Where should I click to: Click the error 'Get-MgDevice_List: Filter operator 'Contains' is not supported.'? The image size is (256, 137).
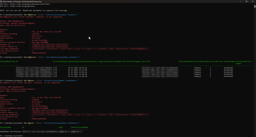[x=31, y=17]
